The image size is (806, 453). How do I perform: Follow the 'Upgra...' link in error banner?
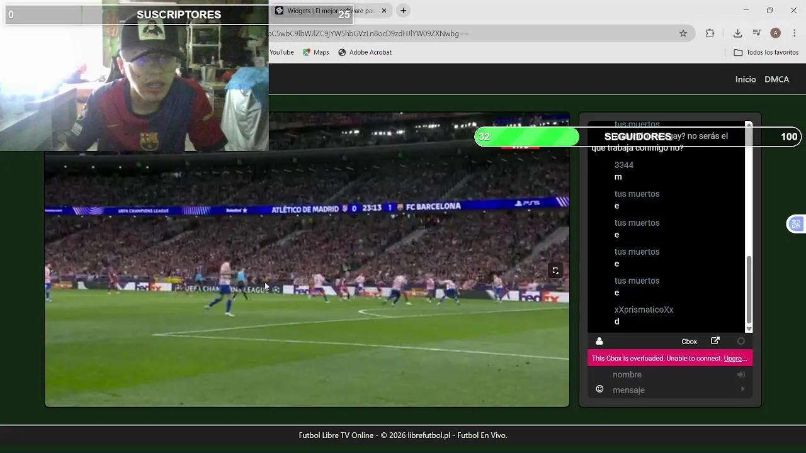735,358
